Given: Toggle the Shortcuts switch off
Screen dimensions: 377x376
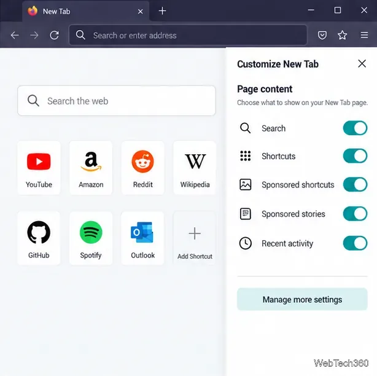Looking at the screenshot, I should click(355, 156).
